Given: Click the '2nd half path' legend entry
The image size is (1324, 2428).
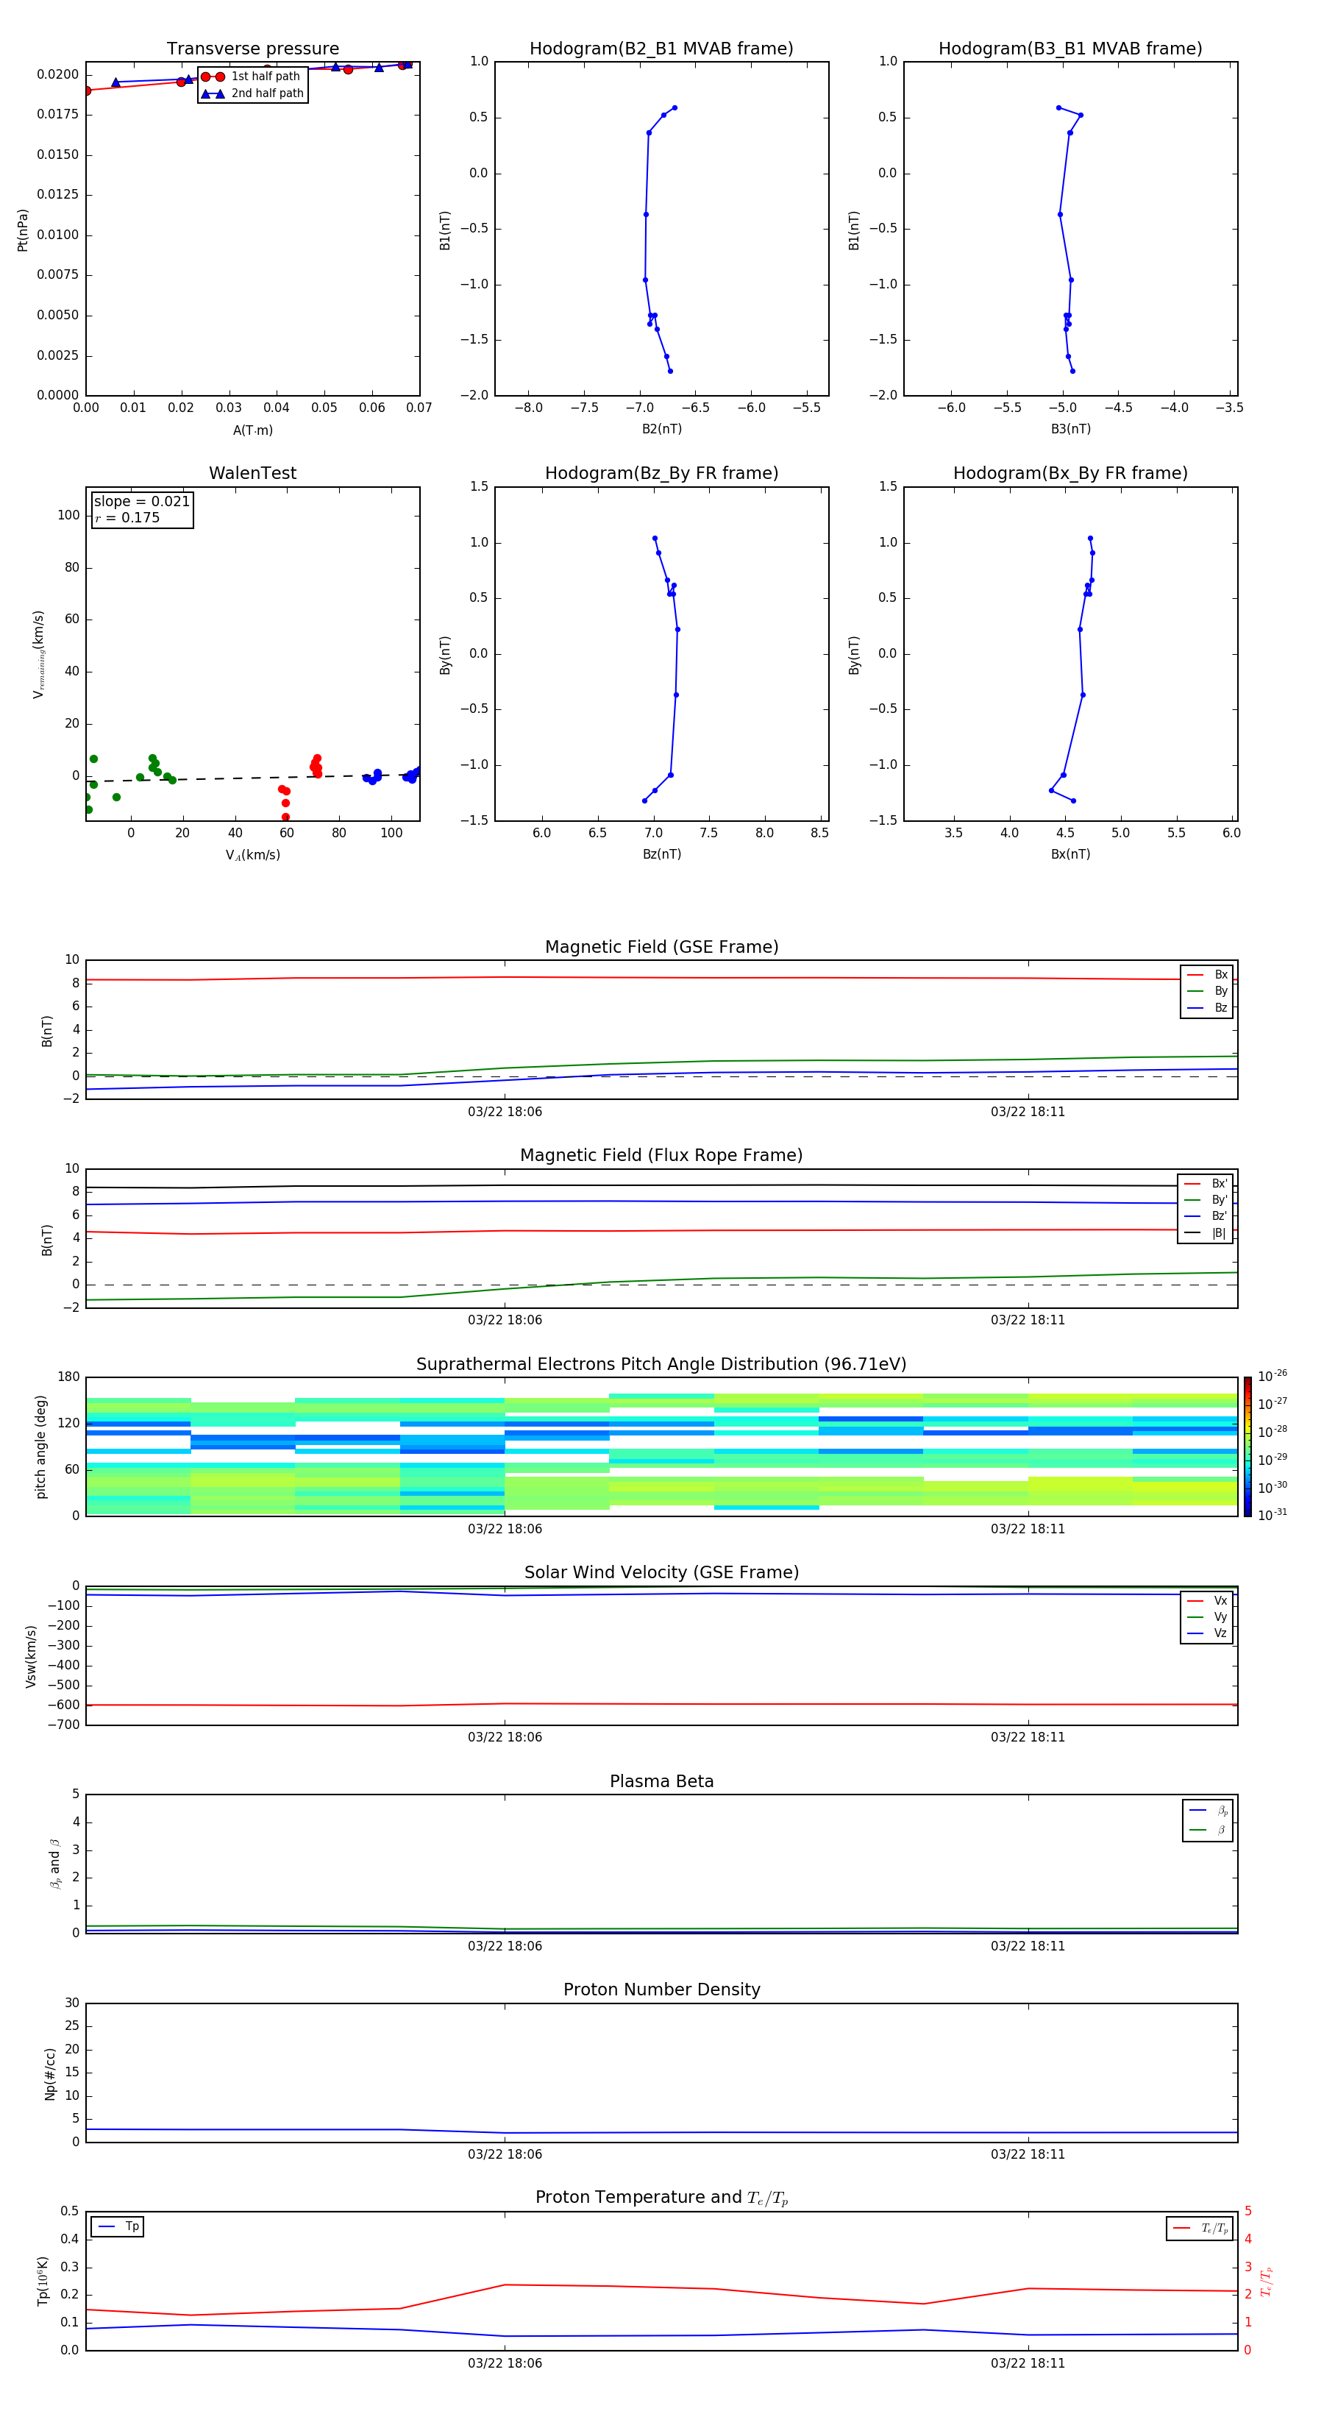Looking at the screenshot, I should (252, 93).
